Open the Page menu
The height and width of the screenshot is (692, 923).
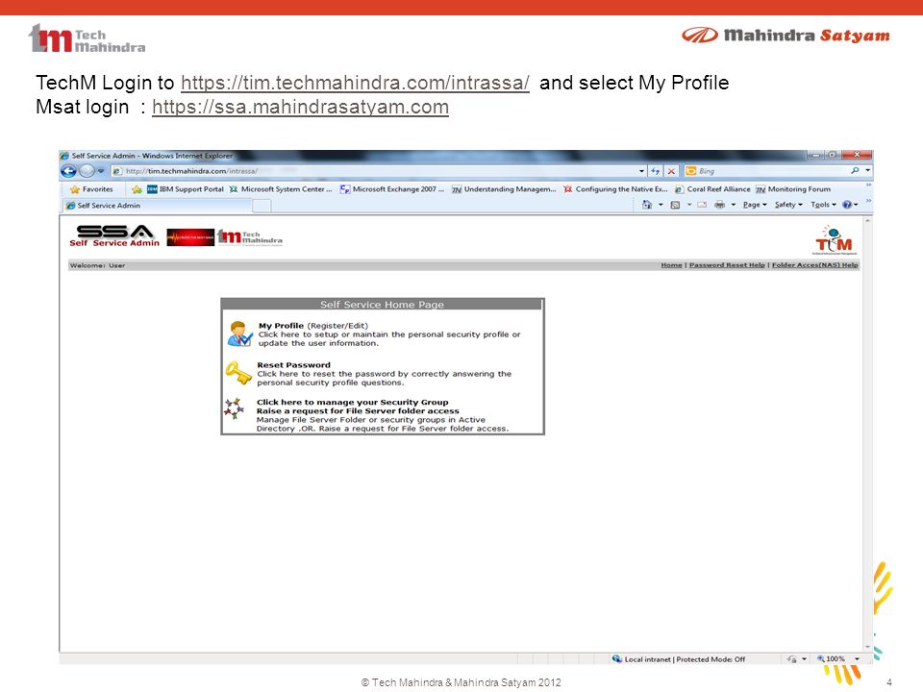755,205
